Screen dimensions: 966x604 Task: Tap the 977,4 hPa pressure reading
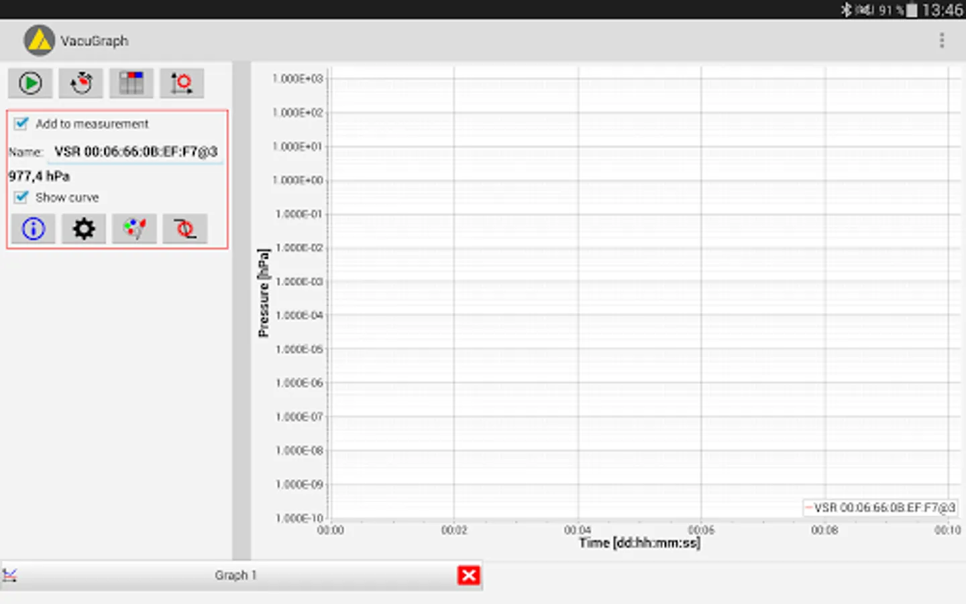point(38,176)
